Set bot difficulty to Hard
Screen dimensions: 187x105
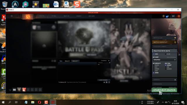[155, 71]
